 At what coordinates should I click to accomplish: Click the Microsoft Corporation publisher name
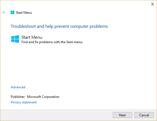pyautogui.click(x=43, y=97)
